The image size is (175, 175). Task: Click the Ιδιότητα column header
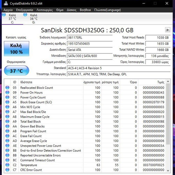[51, 82]
